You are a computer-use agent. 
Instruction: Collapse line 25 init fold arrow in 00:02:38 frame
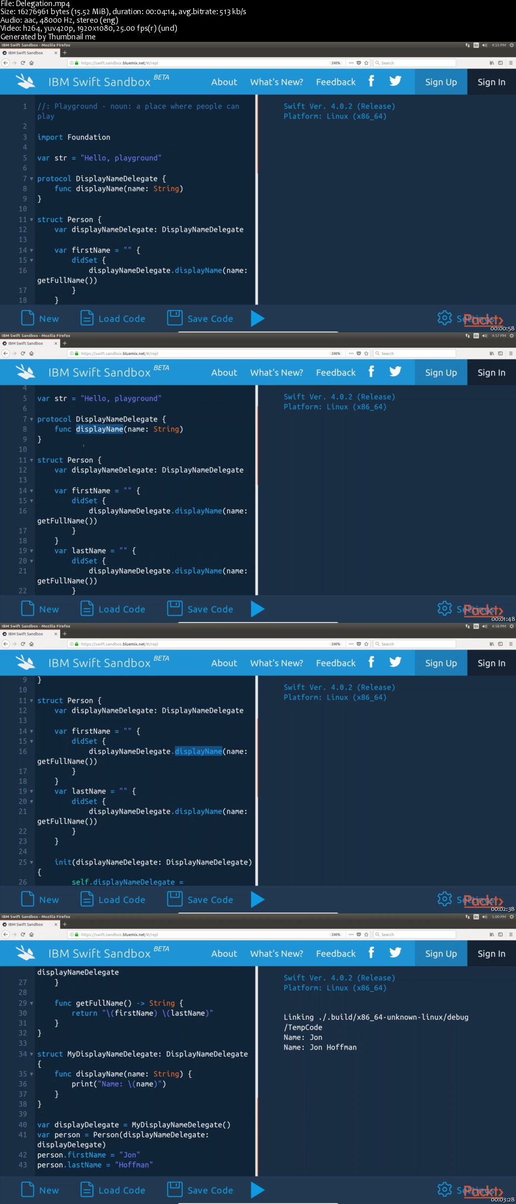coord(32,862)
